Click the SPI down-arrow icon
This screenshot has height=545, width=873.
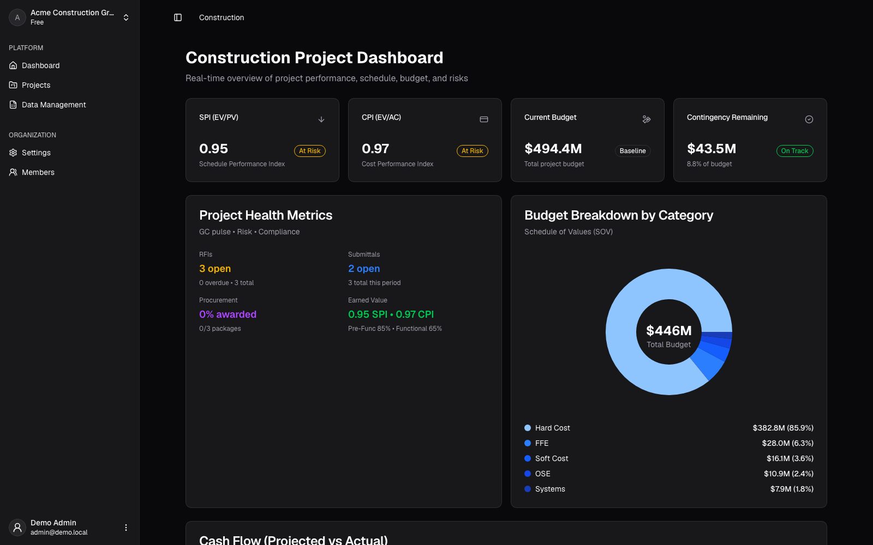coord(321,119)
